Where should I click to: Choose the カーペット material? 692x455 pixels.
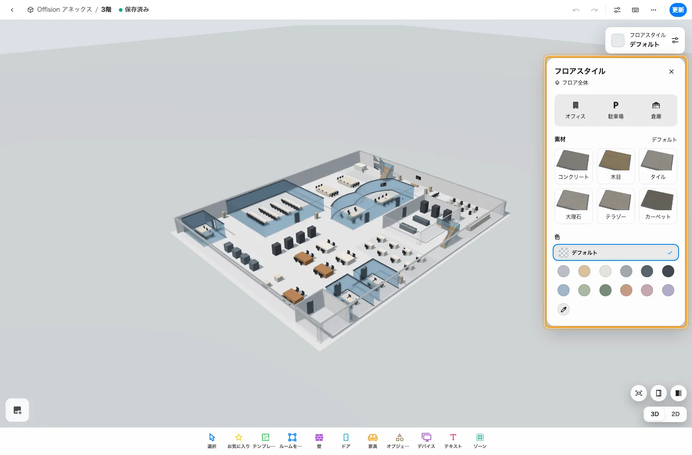click(658, 206)
